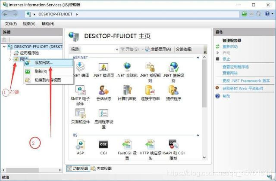Screen dimensions: 276x181
Task: Open the 筛选 filter dropdown
Action: pos(117,49)
